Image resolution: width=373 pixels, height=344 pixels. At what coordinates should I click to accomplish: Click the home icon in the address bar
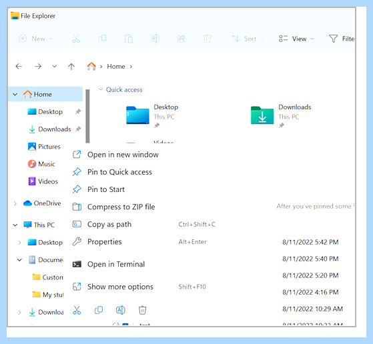click(91, 66)
